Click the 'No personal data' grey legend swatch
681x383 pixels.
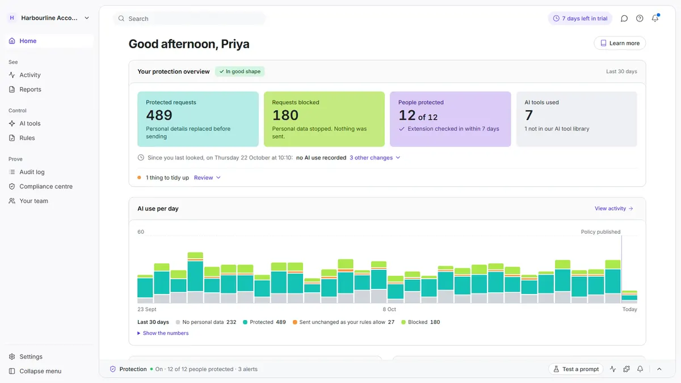pos(178,322)
